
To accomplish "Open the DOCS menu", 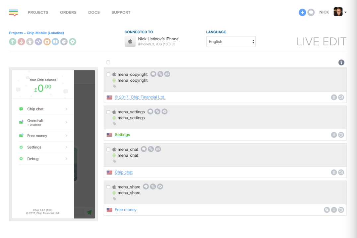I will tap(94, 13).
